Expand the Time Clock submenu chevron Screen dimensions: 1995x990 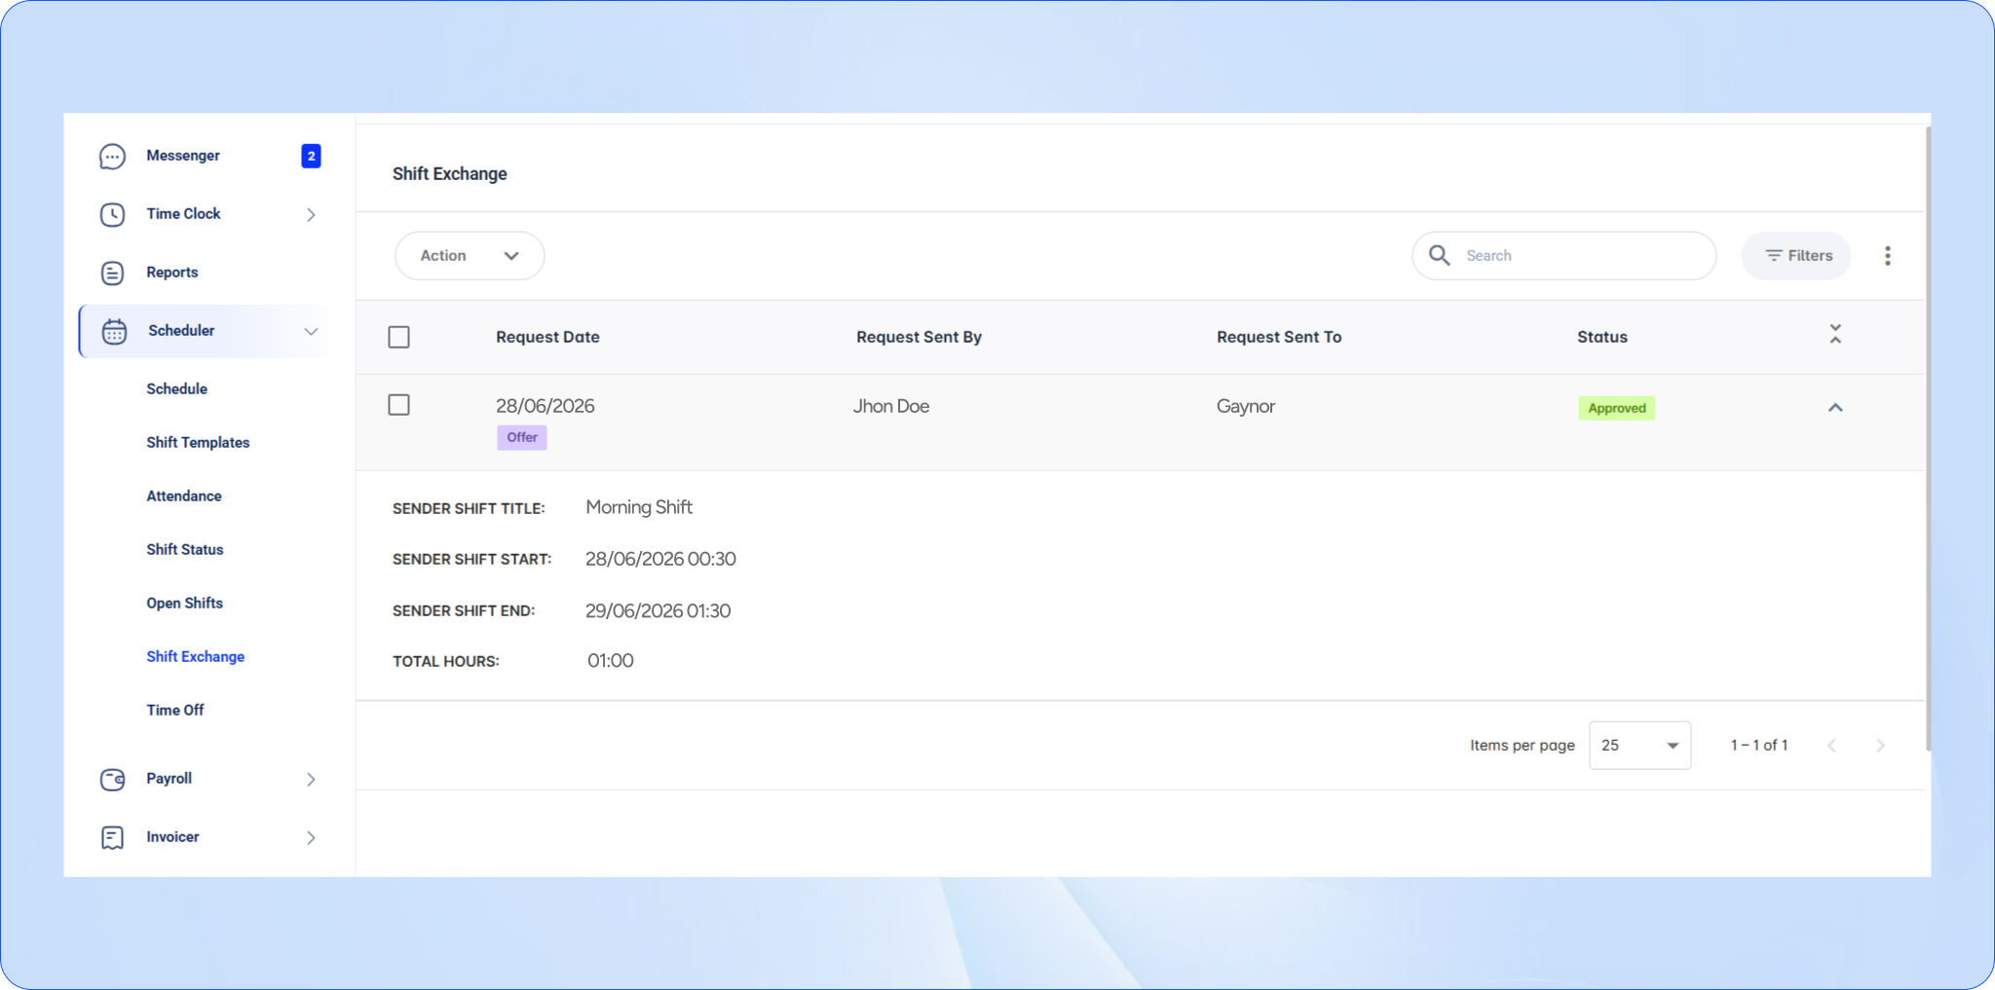point(311,214)
